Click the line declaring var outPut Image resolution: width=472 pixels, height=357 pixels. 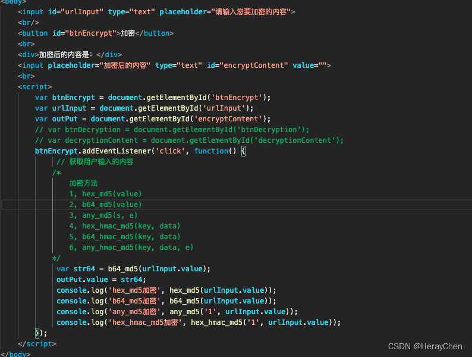[153, 119]
